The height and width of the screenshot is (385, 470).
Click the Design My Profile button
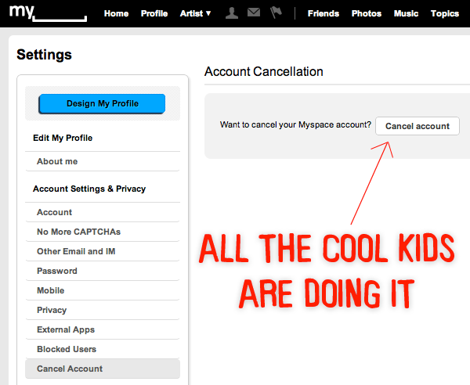click(102, 103)
